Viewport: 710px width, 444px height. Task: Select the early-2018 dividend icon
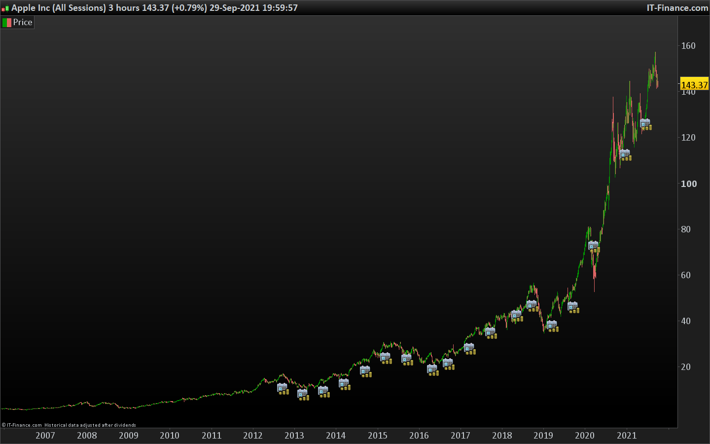517,316
